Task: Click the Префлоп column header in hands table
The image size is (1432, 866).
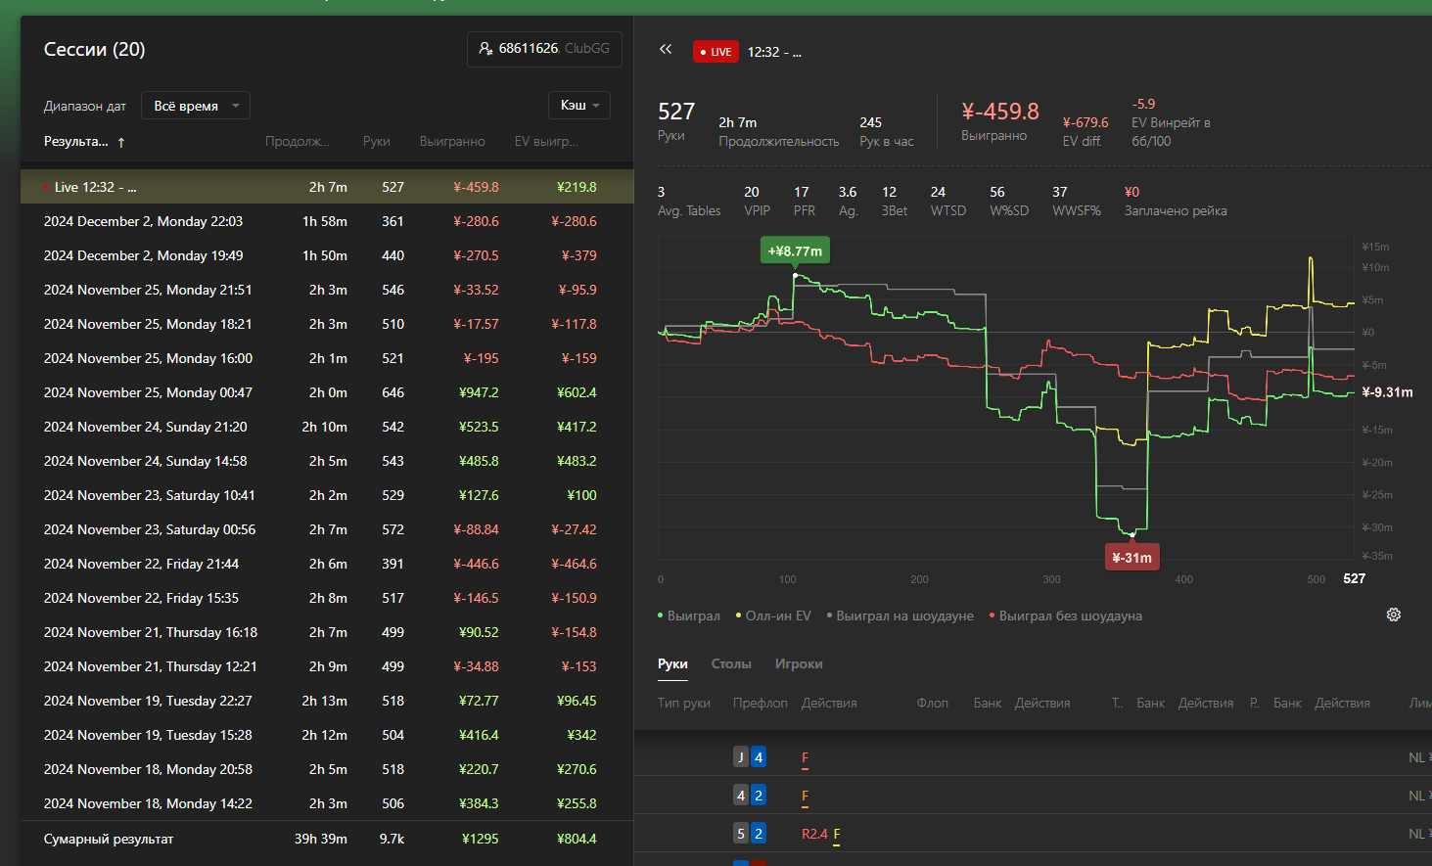Action: point(761,703)
